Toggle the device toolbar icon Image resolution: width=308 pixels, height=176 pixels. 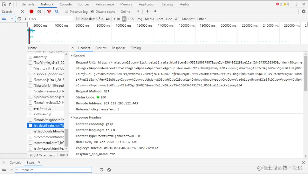coord(11,4)
